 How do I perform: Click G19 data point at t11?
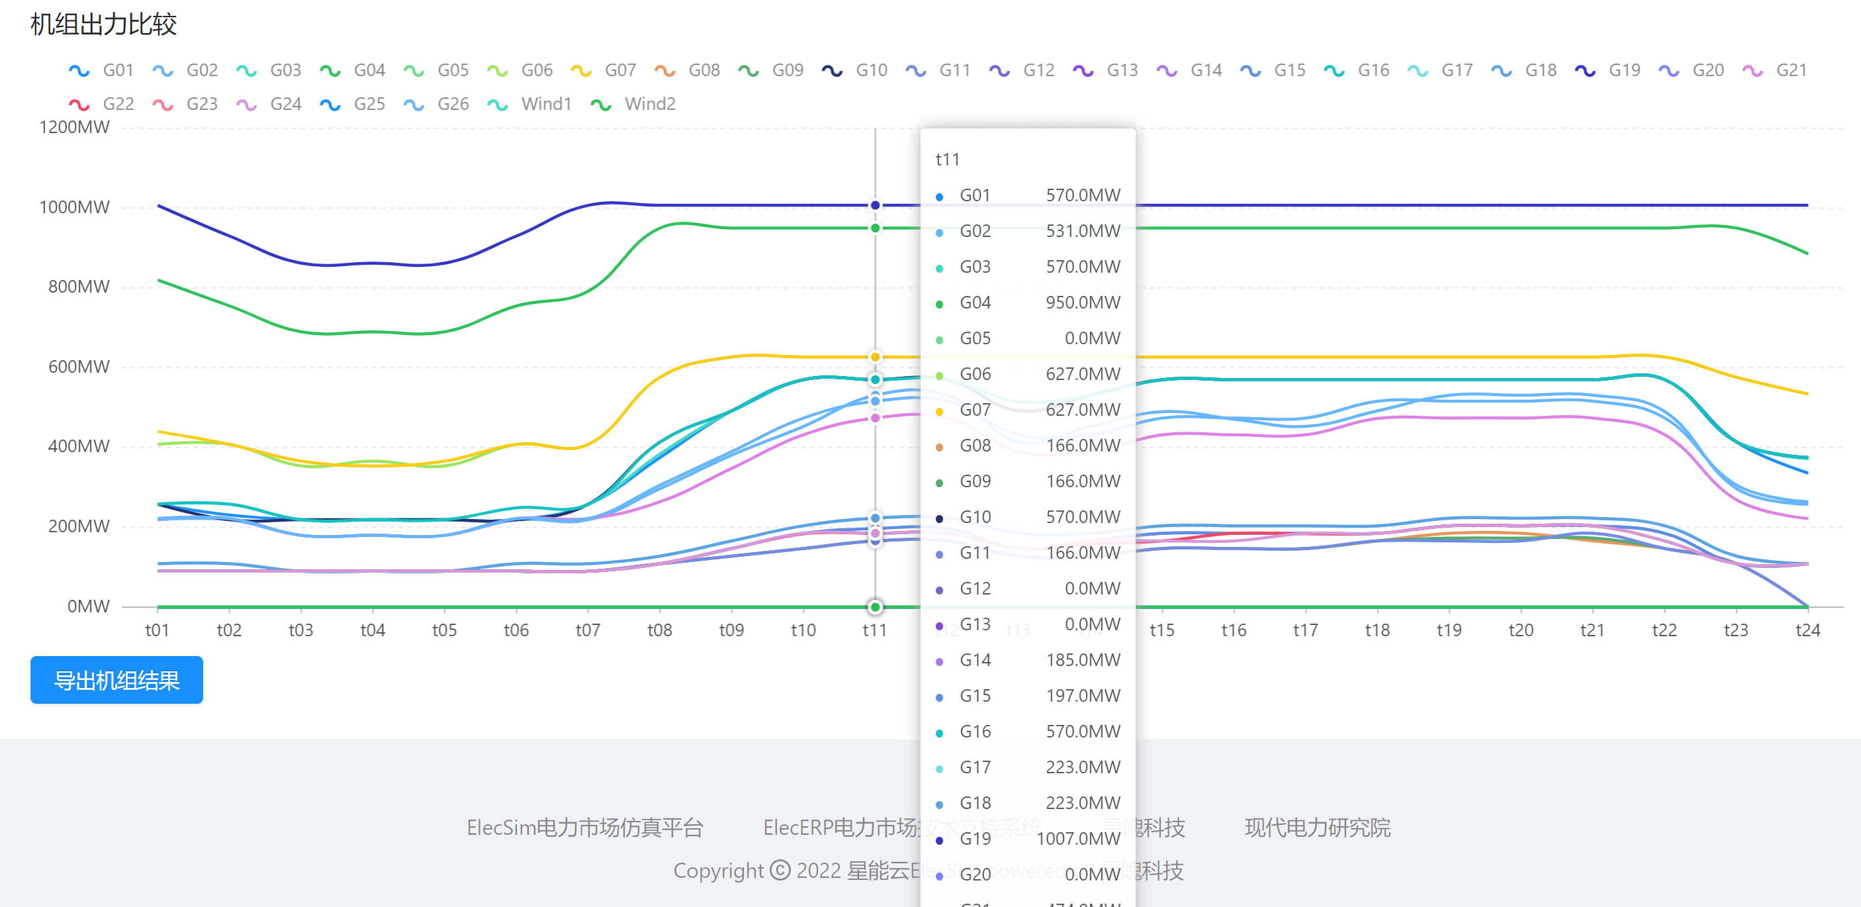click(x=875, y=205)
